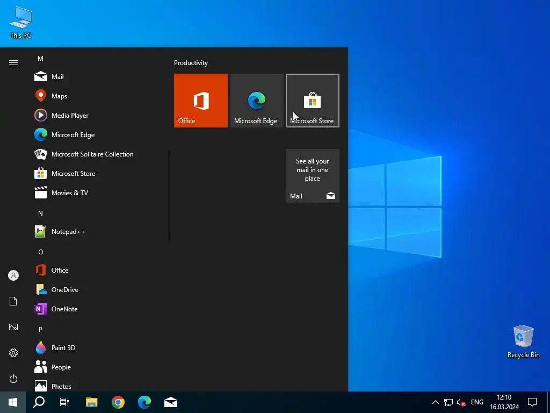The image size is (550, 413).
Task: Click the letter O section header
Action: pos(40,252)
